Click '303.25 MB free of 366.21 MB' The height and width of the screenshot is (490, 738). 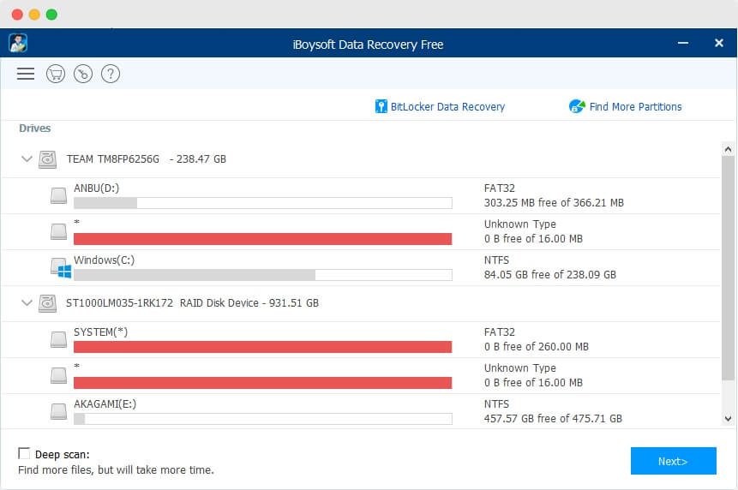click(x=554, y=203)
